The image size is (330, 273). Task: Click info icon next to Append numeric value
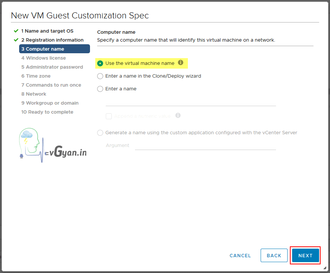(178, 115)
